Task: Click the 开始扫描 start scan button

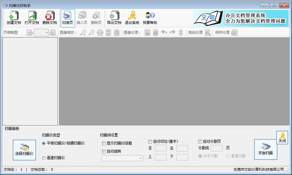Action: (x=265, y=149)
